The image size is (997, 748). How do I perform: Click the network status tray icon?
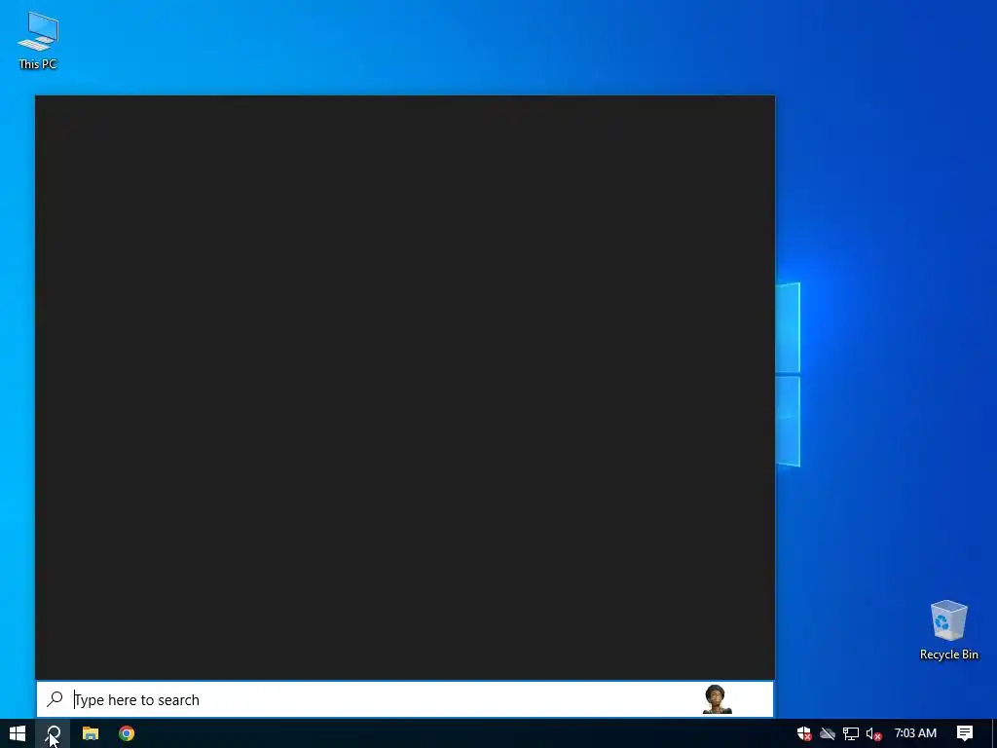click(851, 734)
